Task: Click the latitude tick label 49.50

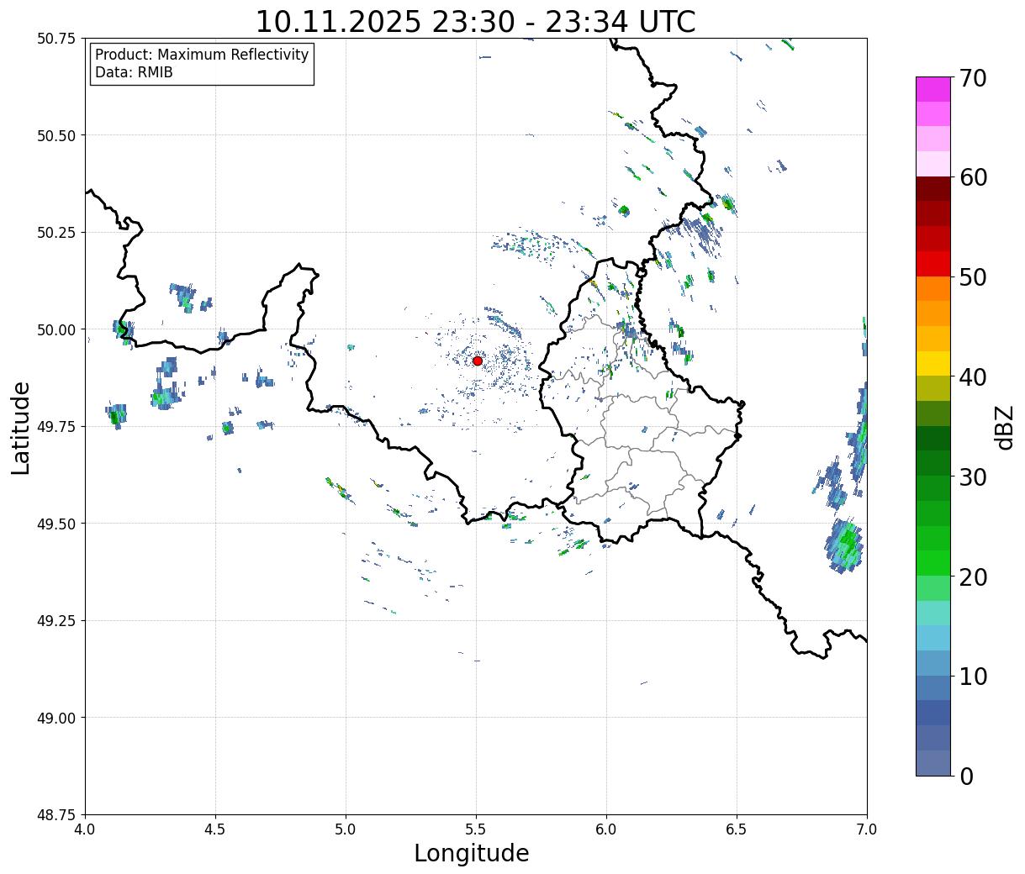Action: coord(56,524)
